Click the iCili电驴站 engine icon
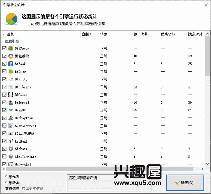This screenshot has height=194, width=211. pos(11,134)
